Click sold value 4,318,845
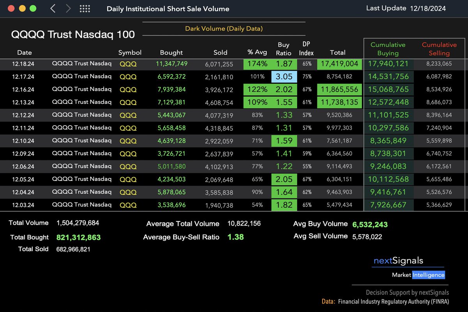 (219, 128)
